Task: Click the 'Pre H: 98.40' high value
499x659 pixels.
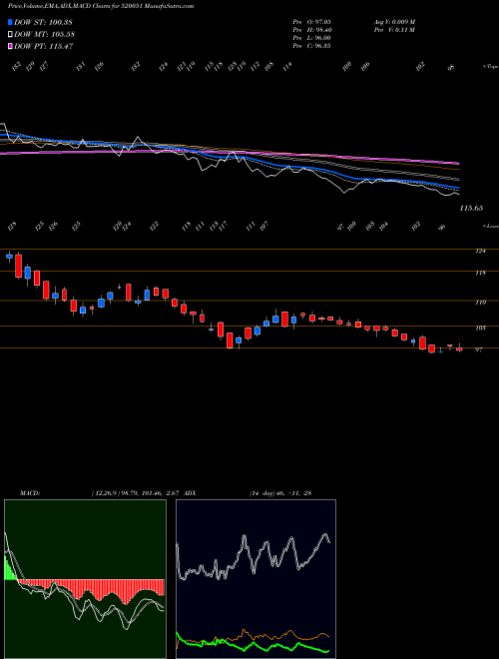Action: pyautogui.click(x=311, y=30)
